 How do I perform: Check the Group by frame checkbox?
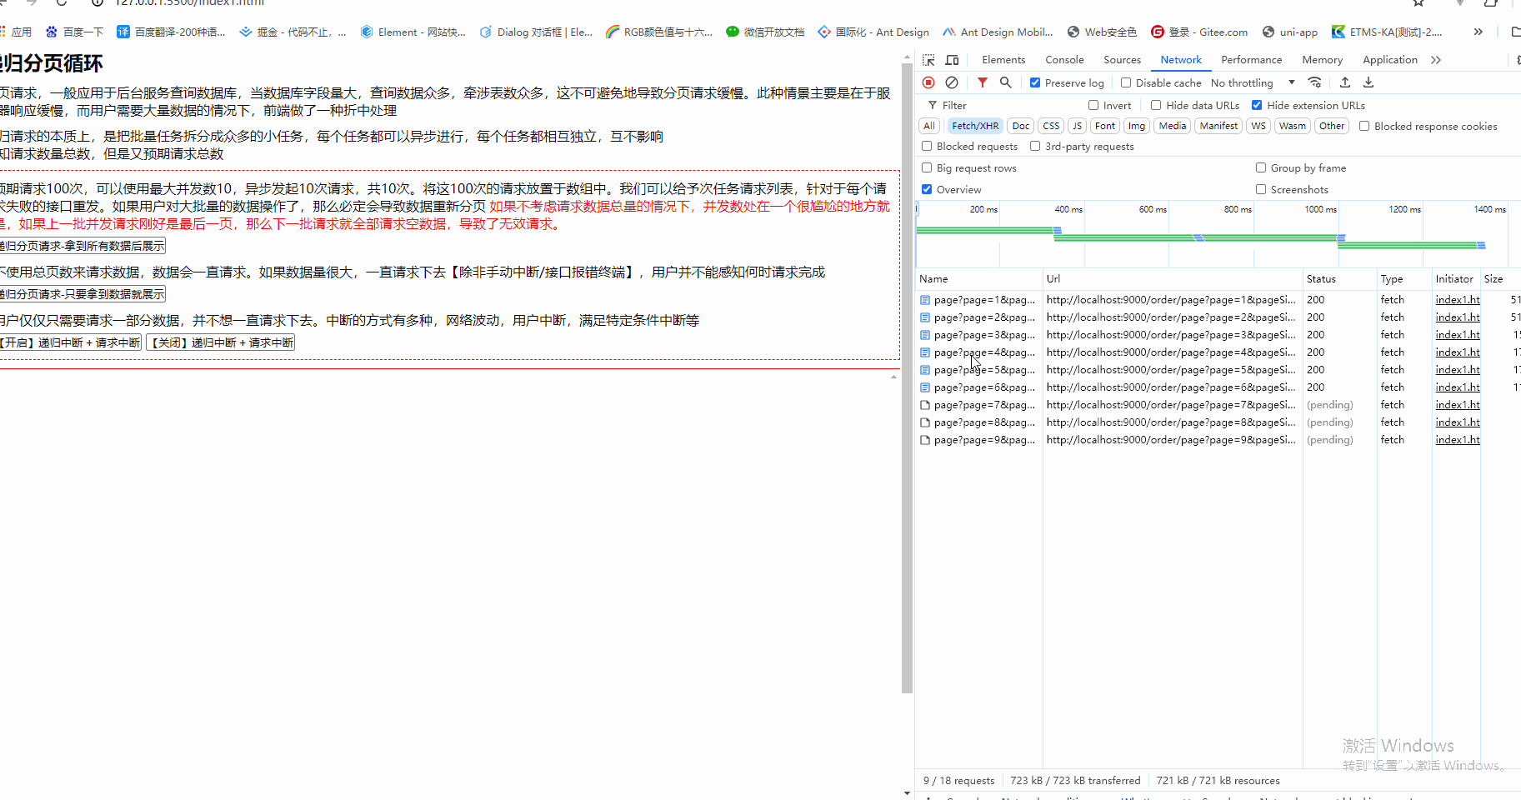coord(1261,167)
